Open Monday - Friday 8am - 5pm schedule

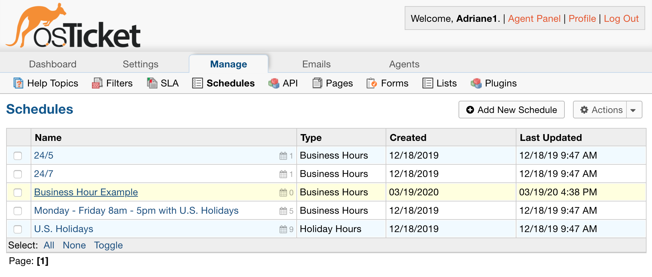tap(136, 211)
